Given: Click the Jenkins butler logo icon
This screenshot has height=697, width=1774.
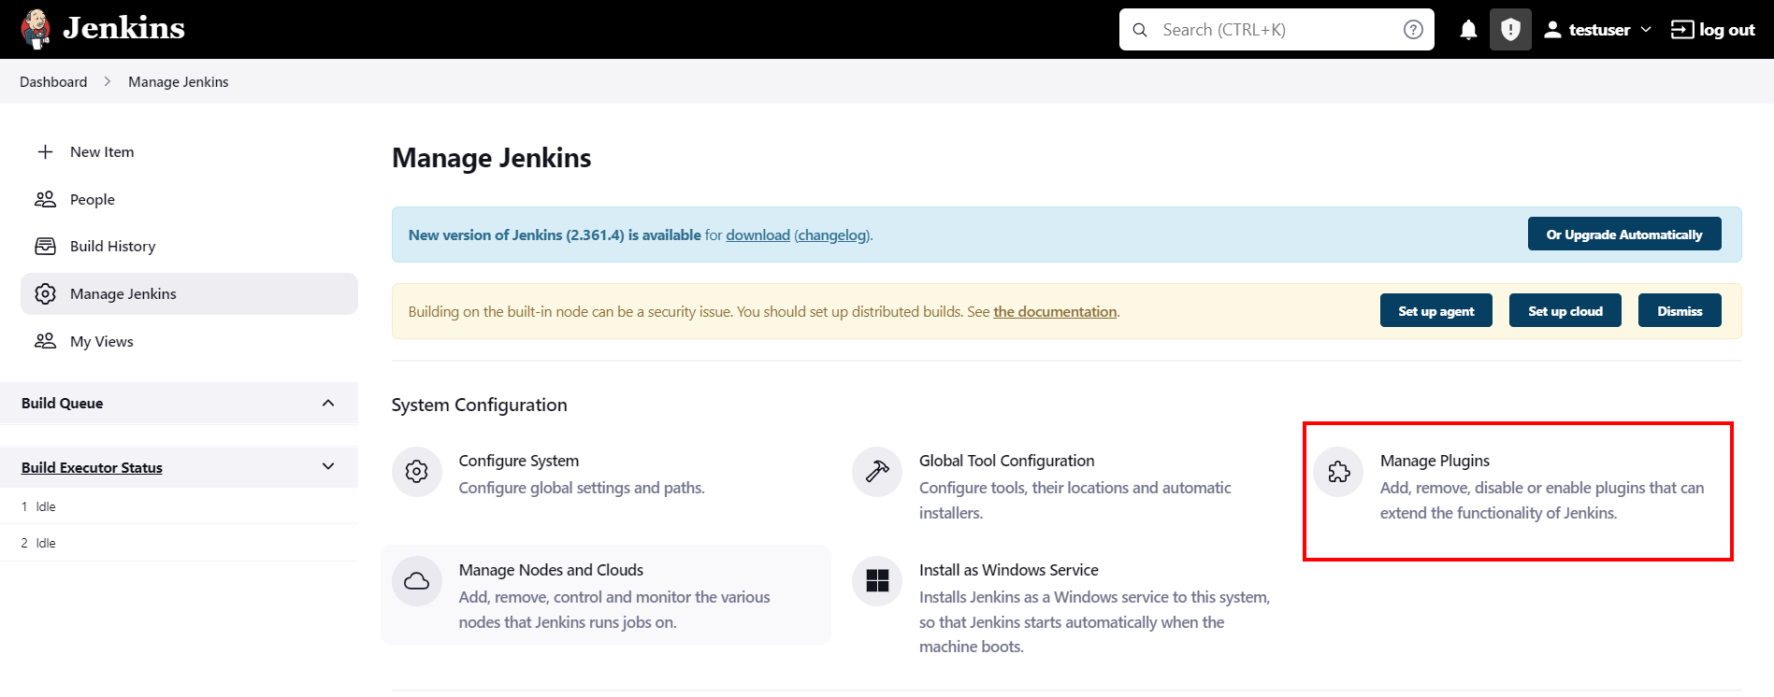Looking at the screenshot, I should [36, 29].
